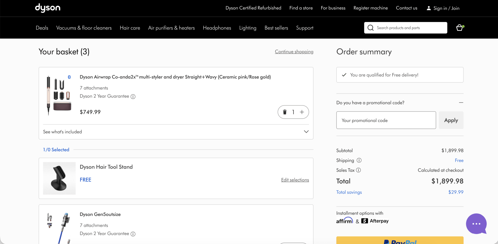Click the 1/0 Selected label
The width and height of the screenshot is (498, 244).
tap(56, 150)
